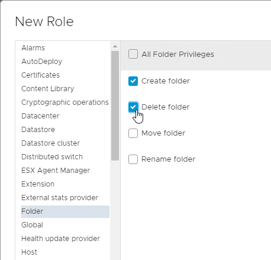The height and width of the screenshot is (260, 271).
Task: Enable the Move folder privilege
Action: point(133,133)
